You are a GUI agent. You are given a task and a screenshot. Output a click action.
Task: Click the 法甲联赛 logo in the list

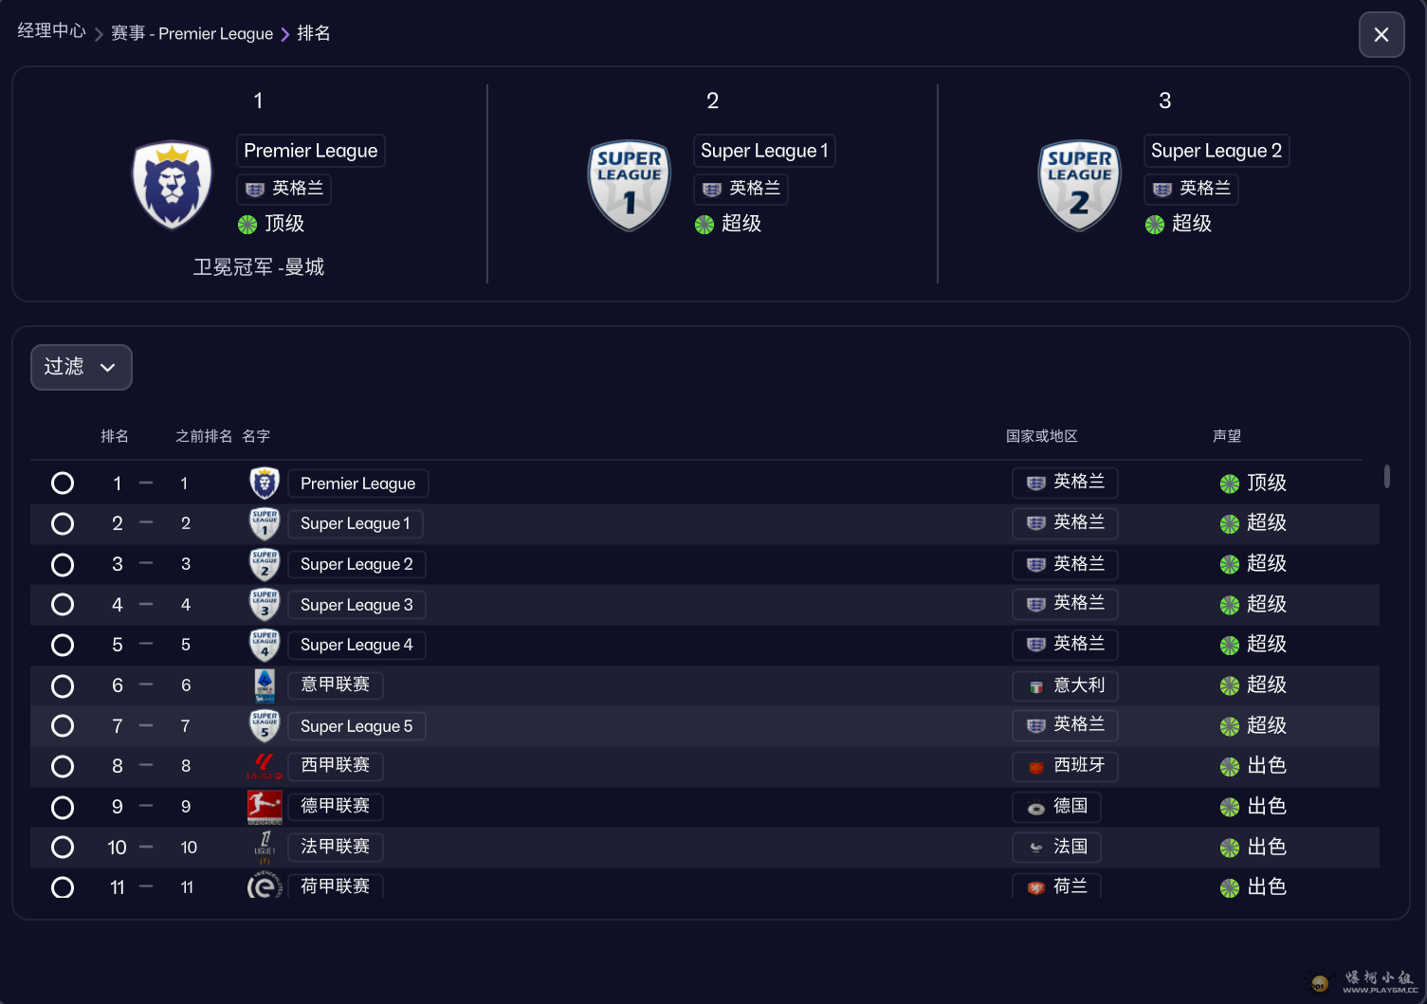click(x=265, y=847)
